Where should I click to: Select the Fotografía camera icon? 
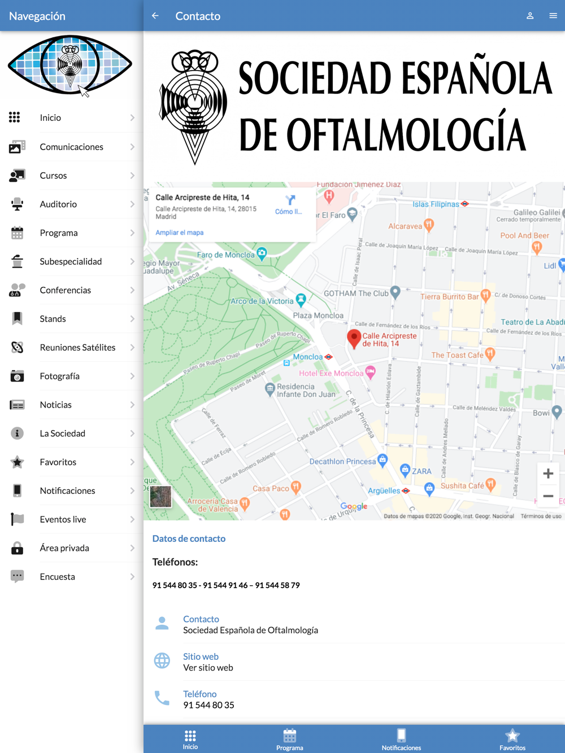(17, 376)
